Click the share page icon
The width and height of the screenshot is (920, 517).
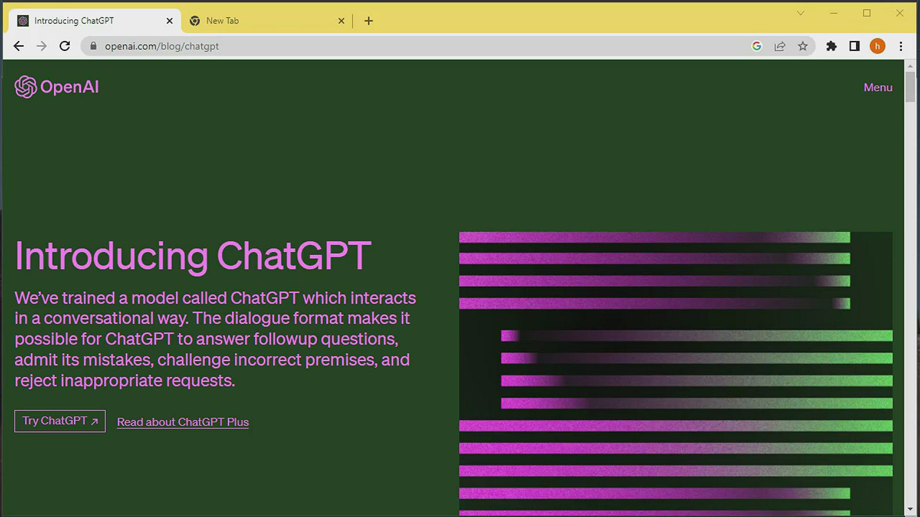780,46
